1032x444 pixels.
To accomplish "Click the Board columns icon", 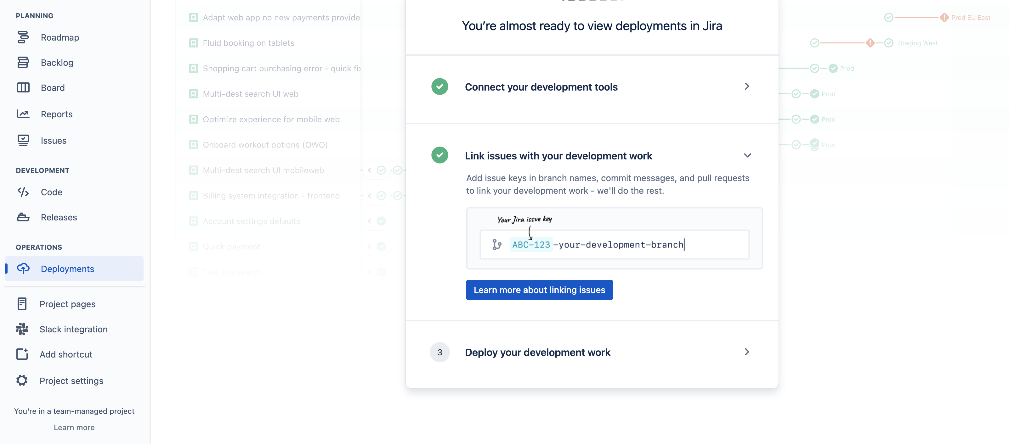I will click(x=23, y=88).
